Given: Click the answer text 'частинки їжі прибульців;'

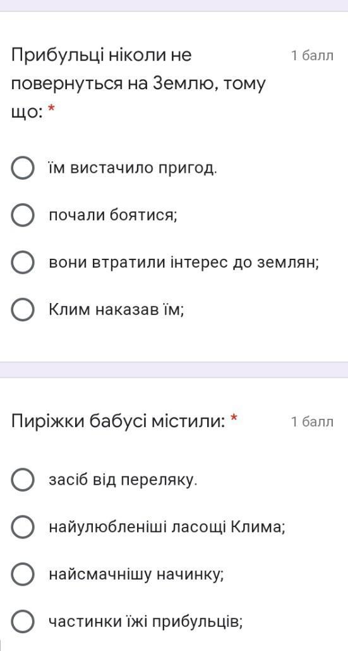Looking at the screenshot, I should pyautogui.click(x=146, y=621).
